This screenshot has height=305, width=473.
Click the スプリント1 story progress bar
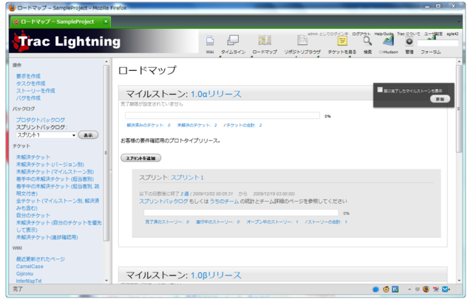[x=241, y=213]
